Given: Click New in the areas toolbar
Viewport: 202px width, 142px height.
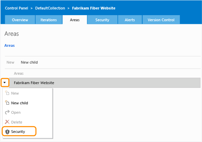Looking at the screenshot, I should [10, 62].
